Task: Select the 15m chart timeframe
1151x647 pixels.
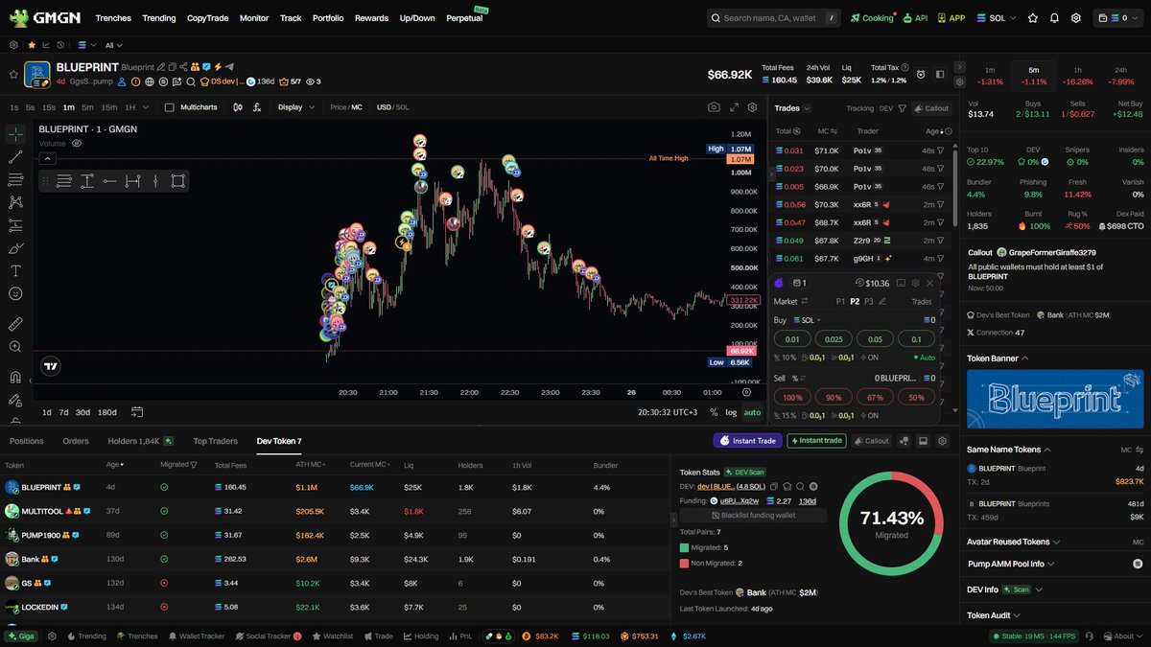Action: [109, 107]
